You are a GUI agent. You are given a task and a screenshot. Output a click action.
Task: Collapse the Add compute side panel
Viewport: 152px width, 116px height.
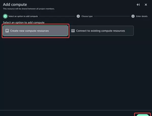(x=138, y=5)
